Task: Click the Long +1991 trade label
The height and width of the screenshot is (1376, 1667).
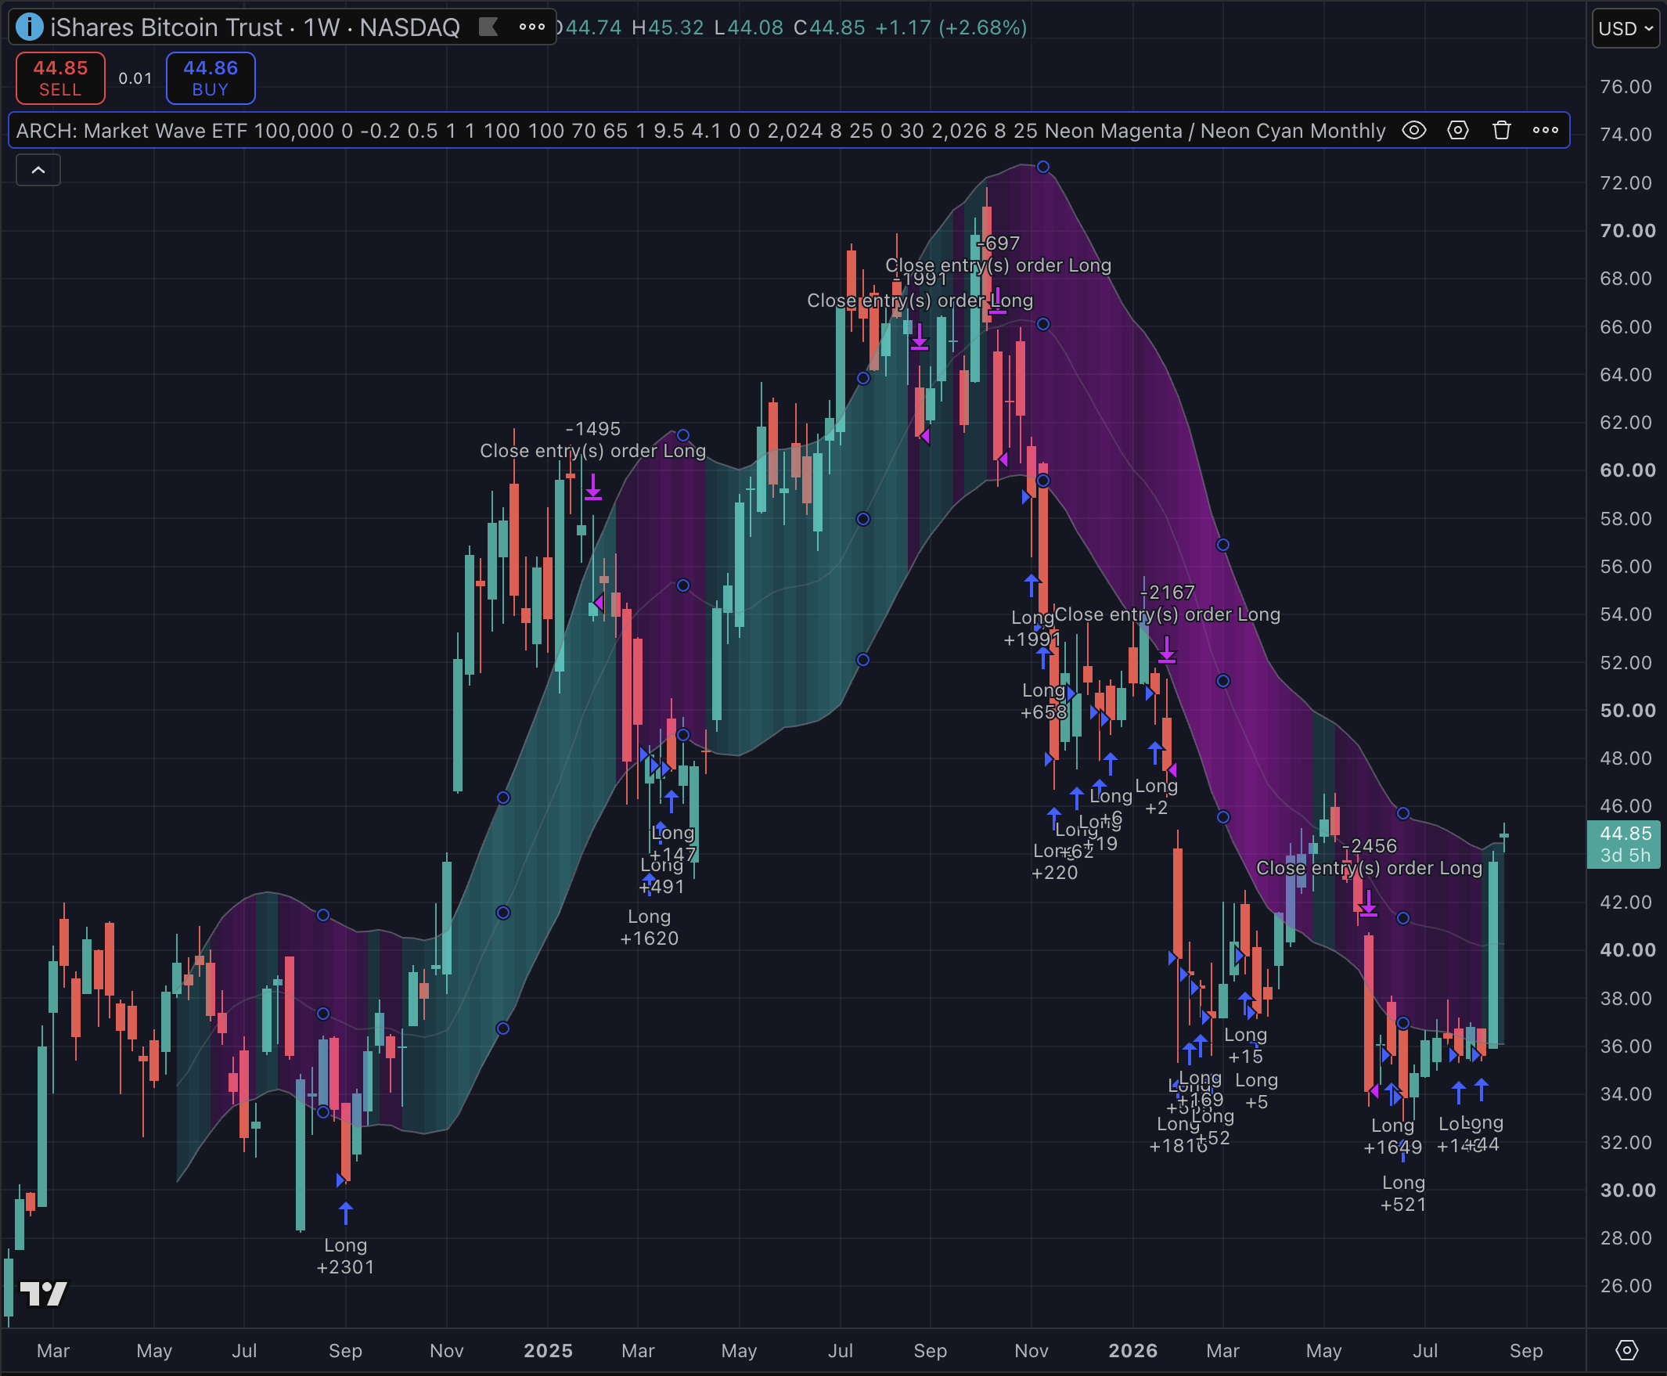Action: (x=1032, y=628)
